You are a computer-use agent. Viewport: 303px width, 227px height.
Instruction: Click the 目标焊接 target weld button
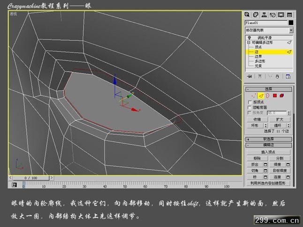point(280,171)
